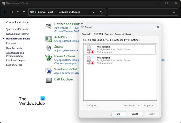Expand the recent locations dropdown chevron
This screenshot has height=123, width=181.
pos(18,12)
